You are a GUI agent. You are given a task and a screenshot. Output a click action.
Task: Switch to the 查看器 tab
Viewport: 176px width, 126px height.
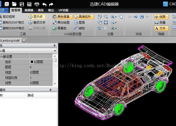[x=16, y=10]
